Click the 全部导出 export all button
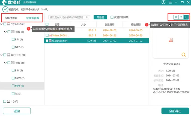191x116 pixels. [175, 111]
